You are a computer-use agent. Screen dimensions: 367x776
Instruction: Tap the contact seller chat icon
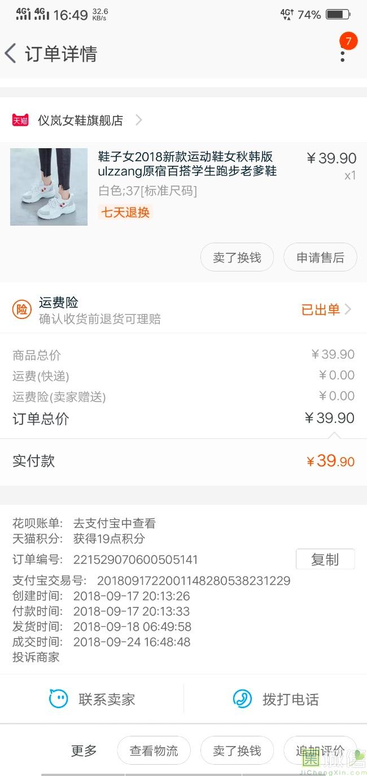tap(58, 699)
